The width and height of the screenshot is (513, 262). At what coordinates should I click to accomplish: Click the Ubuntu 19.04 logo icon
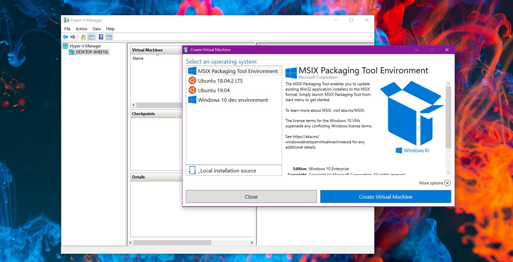pyautogui.click(x=192, y=90)
